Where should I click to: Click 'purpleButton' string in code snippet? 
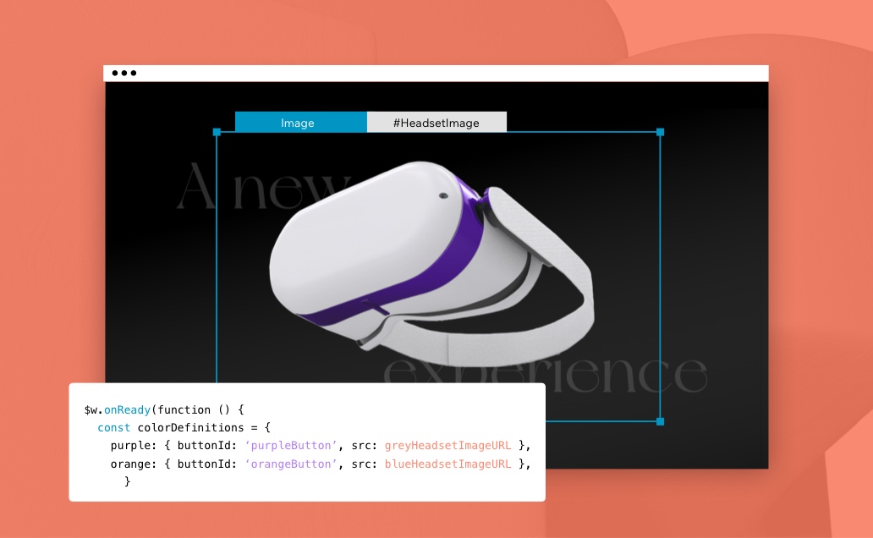[283, 445]
